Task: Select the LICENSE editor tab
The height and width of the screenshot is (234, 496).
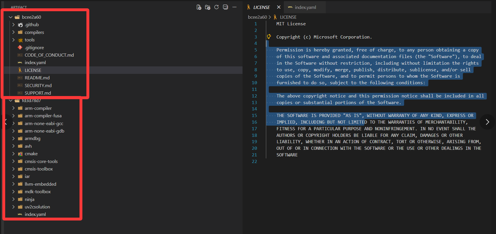Action: pos(261,7)
